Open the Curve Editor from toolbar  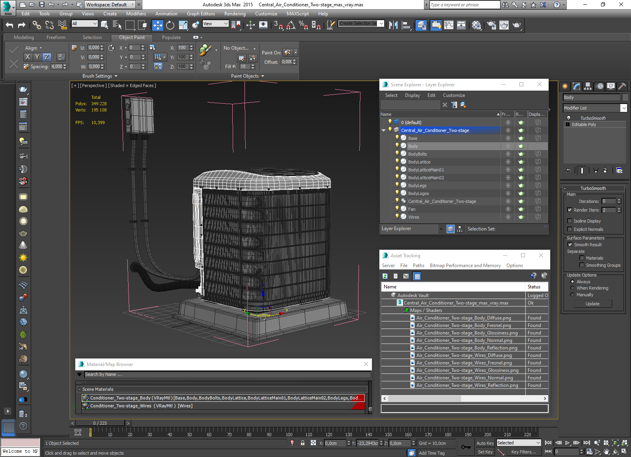449,25
